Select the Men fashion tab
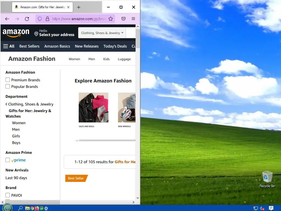This screenshot has height=211, width=281. [92, 59]
